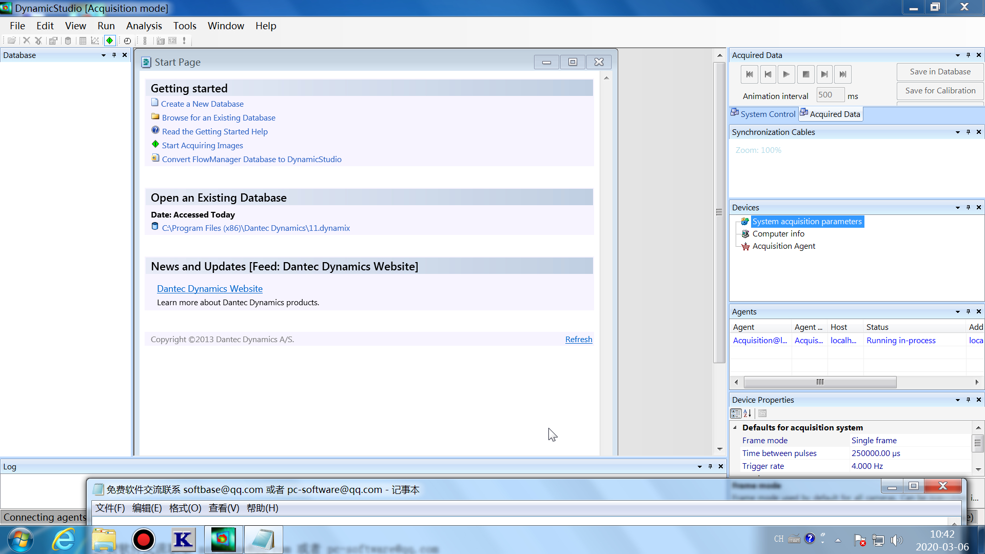
Task: Click the Running in-process status cell
Action: 914,341
